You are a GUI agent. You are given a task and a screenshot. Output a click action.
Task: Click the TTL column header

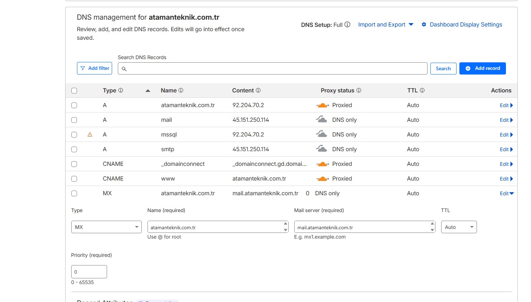click(412, 90)
